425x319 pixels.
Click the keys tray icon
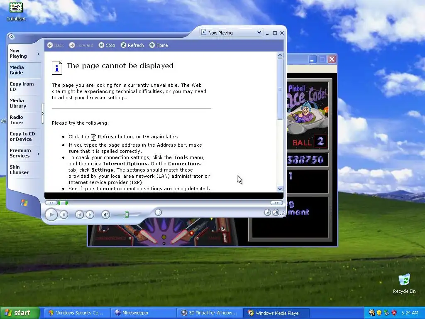coord(371,313)
